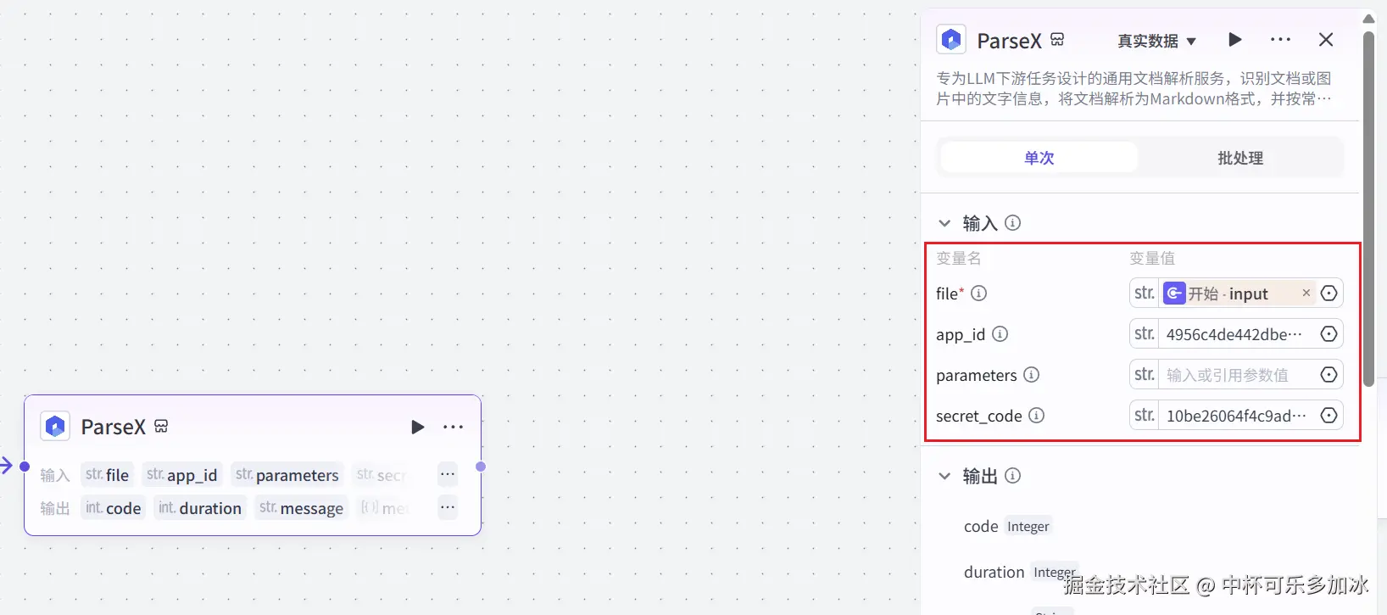This screenshot has height=615, width=1387.
Task: Click the ParseX node logo on canvas
Action: tap(55, 426)
